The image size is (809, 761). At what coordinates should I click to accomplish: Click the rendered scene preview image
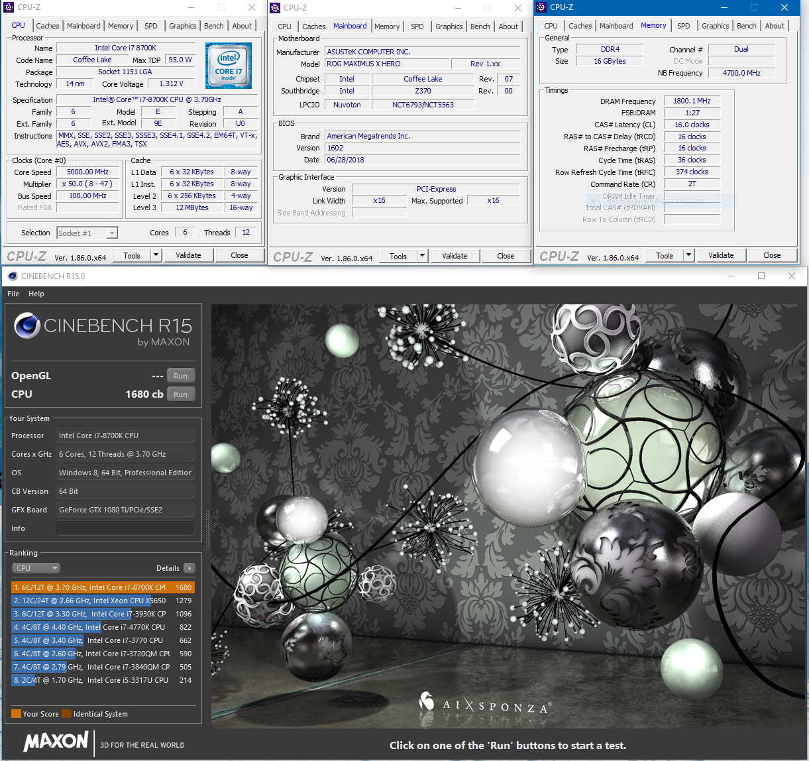(x=508, y=516)
